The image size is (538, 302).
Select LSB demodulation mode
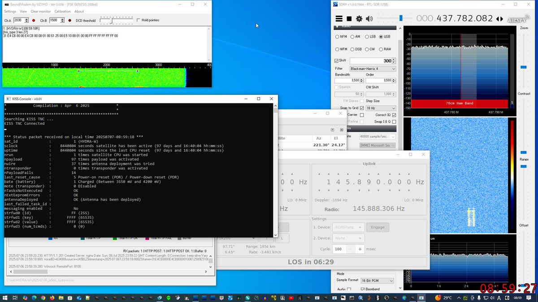click(370, 37)
